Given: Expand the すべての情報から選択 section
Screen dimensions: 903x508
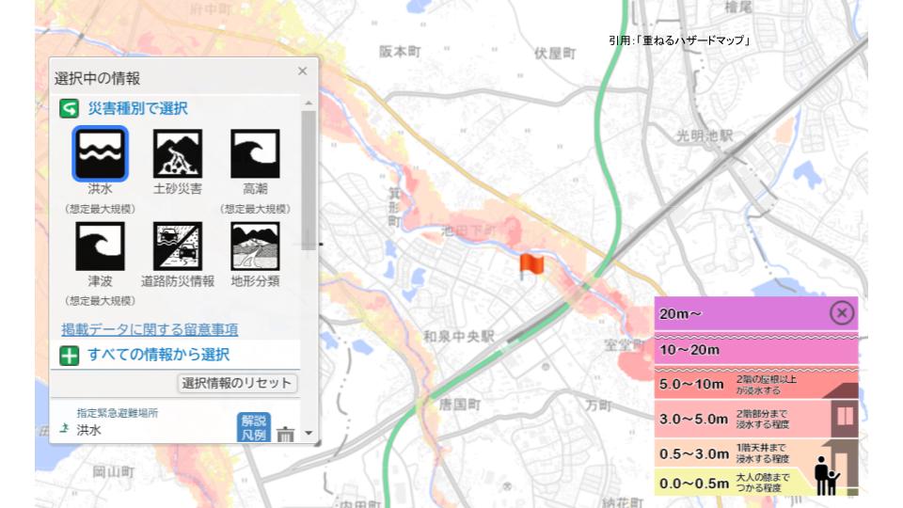Looking at the screenshot, I should click(x=69, y=356).
